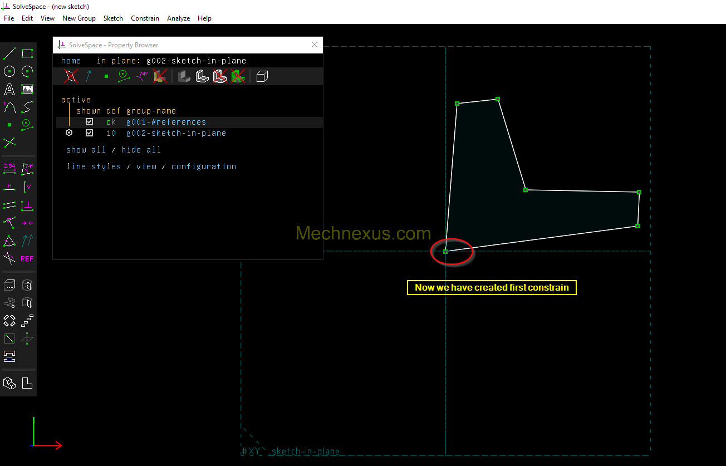Toggle shown checkbox for g001-#references
726x466 pixels.
tap(89, 122)
